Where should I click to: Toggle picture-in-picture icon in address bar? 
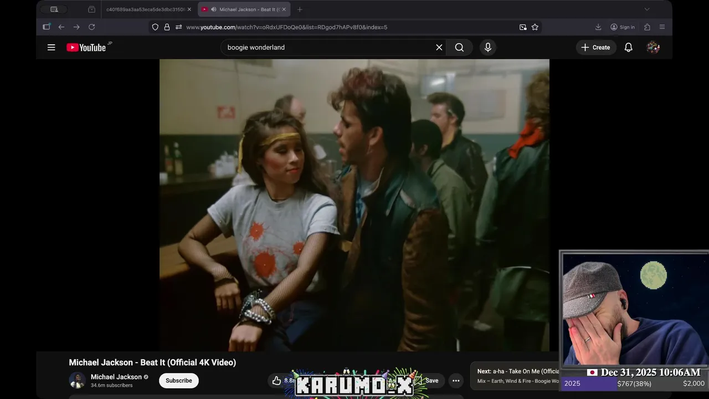tap(523, 27)
